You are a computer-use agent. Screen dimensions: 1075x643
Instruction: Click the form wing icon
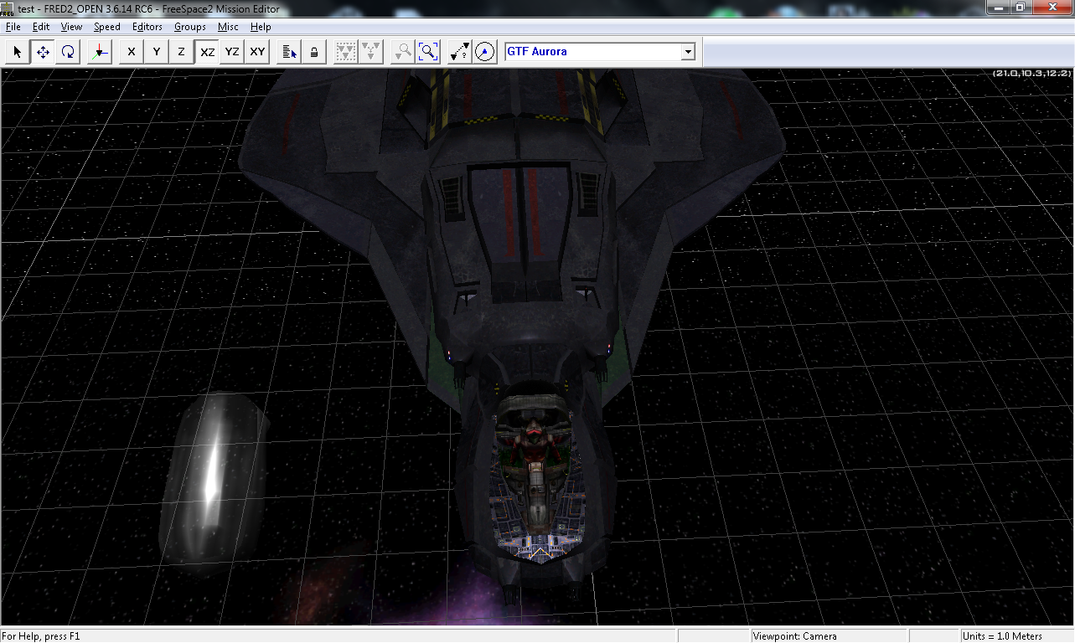[x=345, y=52]
